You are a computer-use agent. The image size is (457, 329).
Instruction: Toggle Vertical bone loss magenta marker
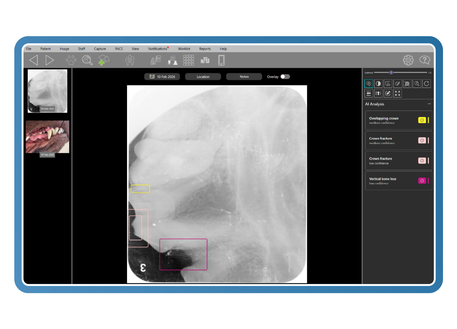coord(422,181)
